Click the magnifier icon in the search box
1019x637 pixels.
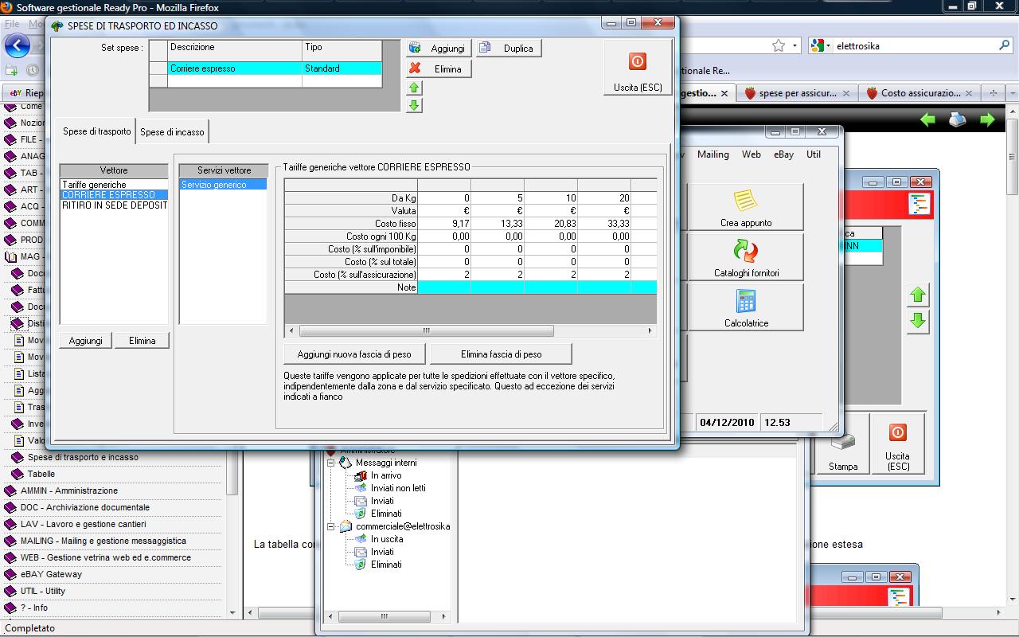point(1005,45)
